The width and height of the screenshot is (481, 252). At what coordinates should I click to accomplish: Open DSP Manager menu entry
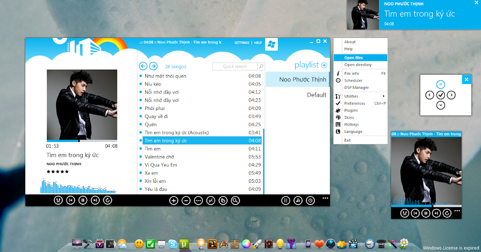tap(360, 88)
